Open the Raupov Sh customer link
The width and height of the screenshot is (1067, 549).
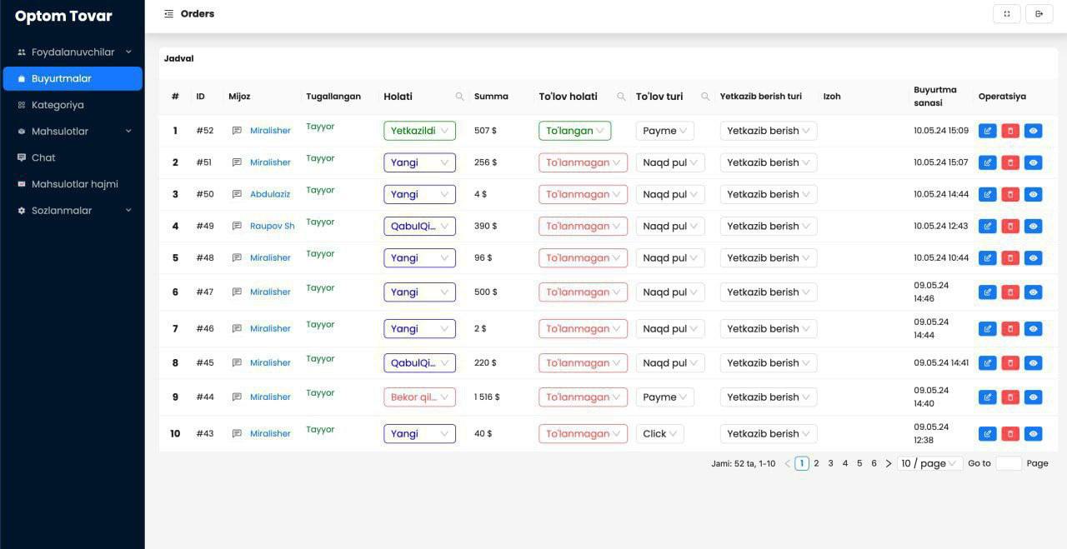(272, 226)
